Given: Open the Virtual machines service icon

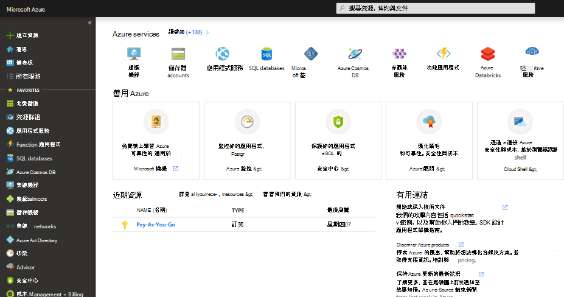Looking at the screenshot, I should tap(134, 54).
